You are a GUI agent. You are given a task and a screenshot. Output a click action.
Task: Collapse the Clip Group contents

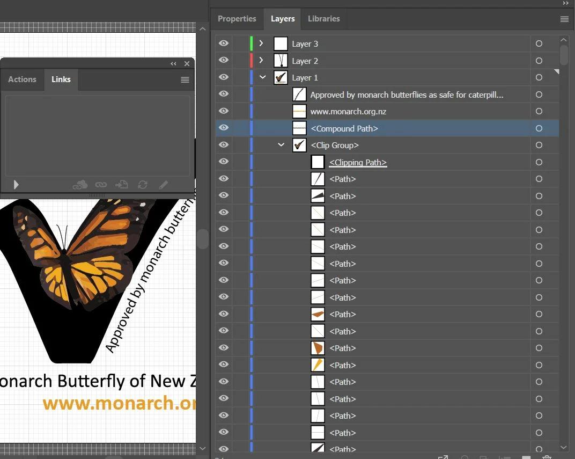(x=281, y=145)
